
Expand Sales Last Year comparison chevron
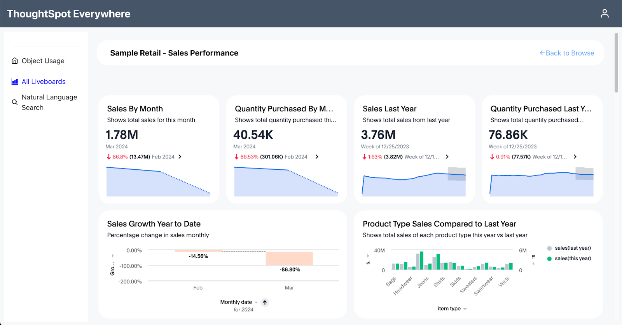pyautogui.click(x=447, y=157)
